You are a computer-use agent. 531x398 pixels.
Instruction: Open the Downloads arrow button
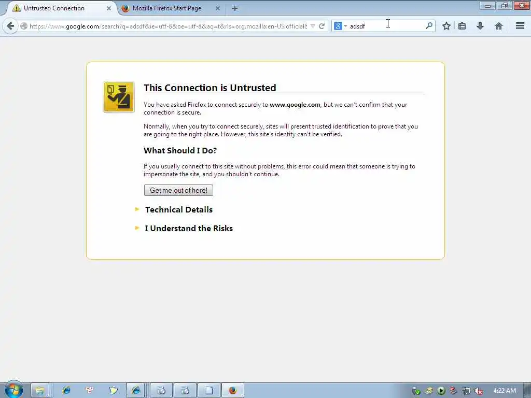(x=480, y=26)
